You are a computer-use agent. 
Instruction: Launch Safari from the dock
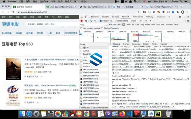[x=29, y=114]
